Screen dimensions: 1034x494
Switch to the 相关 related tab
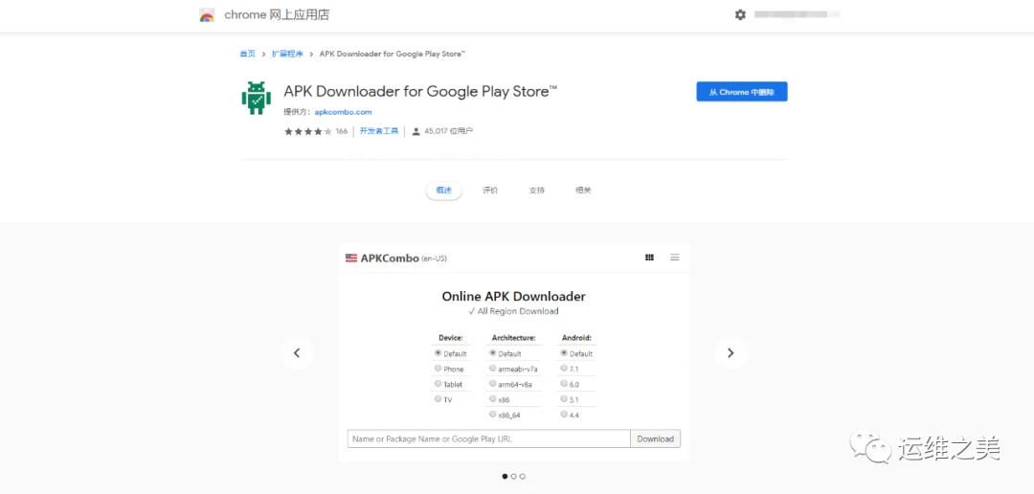(x=584, y=190)
